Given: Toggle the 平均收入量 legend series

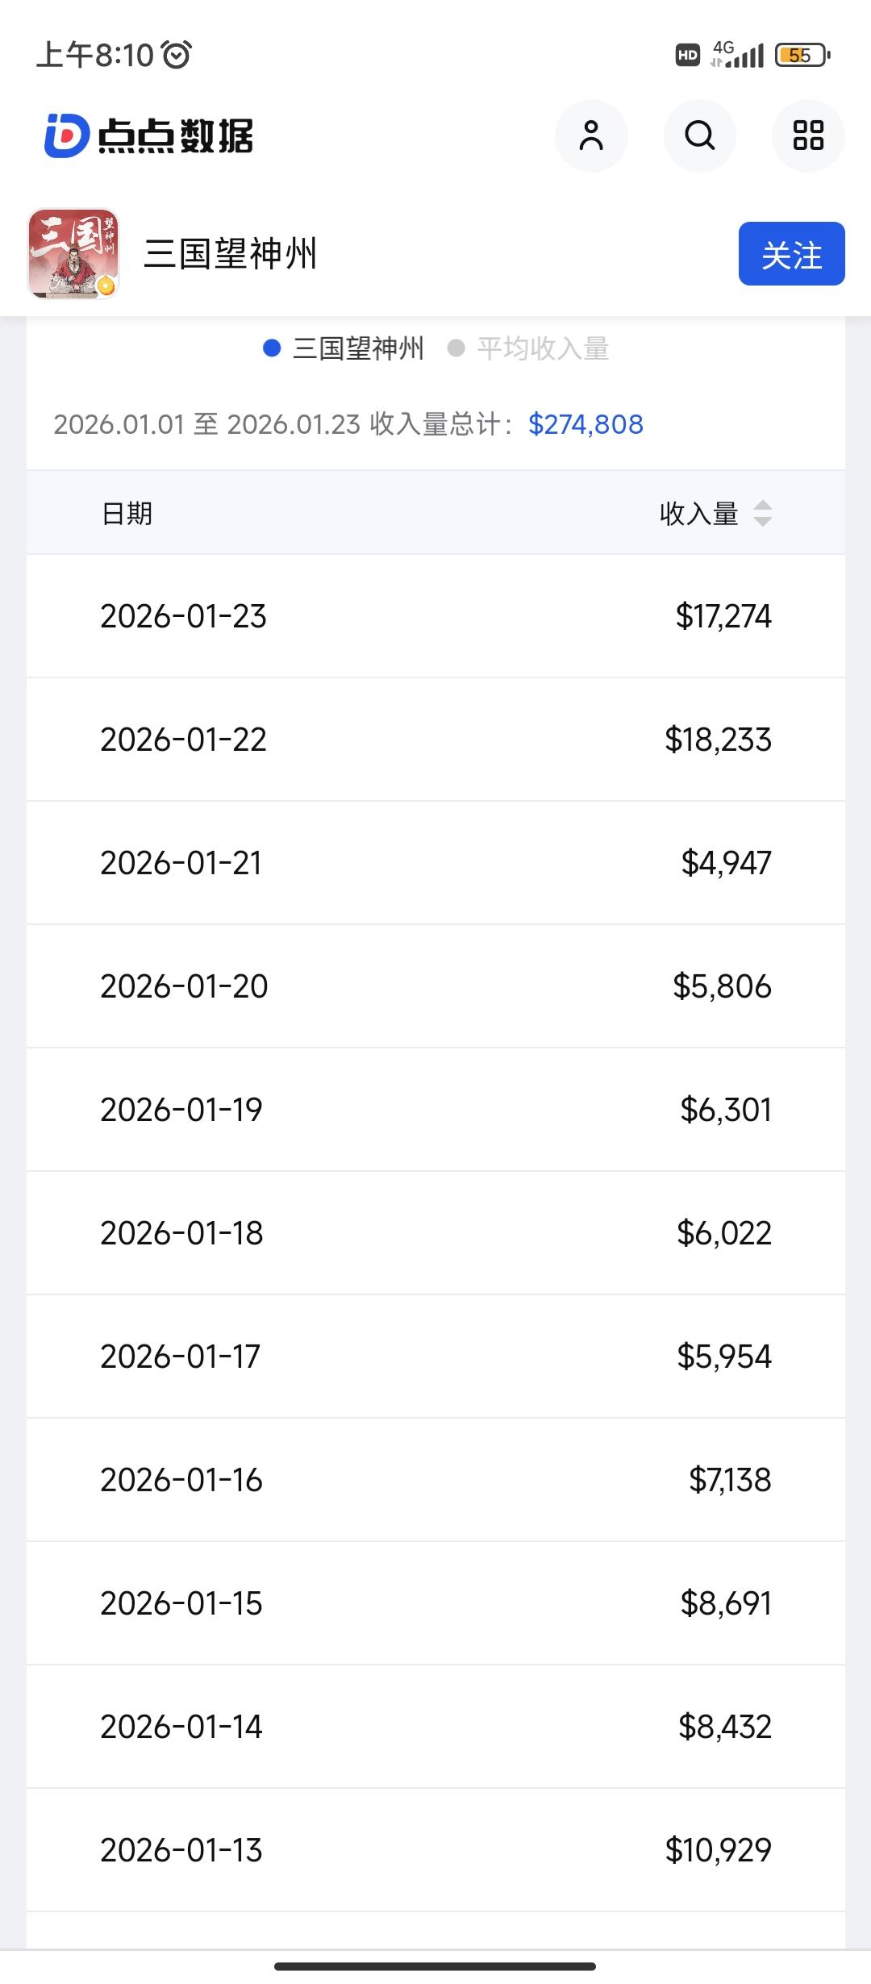Looking at the screenshot, I should tap(529, 348).
